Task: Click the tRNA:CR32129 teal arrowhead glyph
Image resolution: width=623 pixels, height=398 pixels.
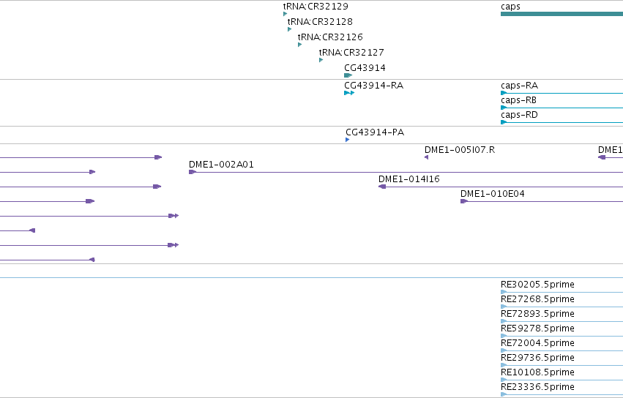Action: 285,14
